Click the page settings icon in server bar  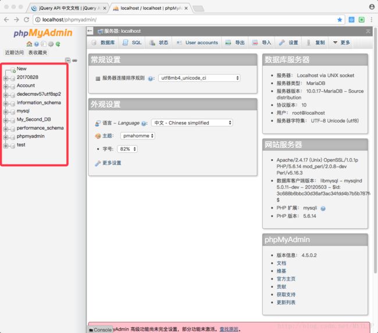pyautogui.click(x=368, y=31)
